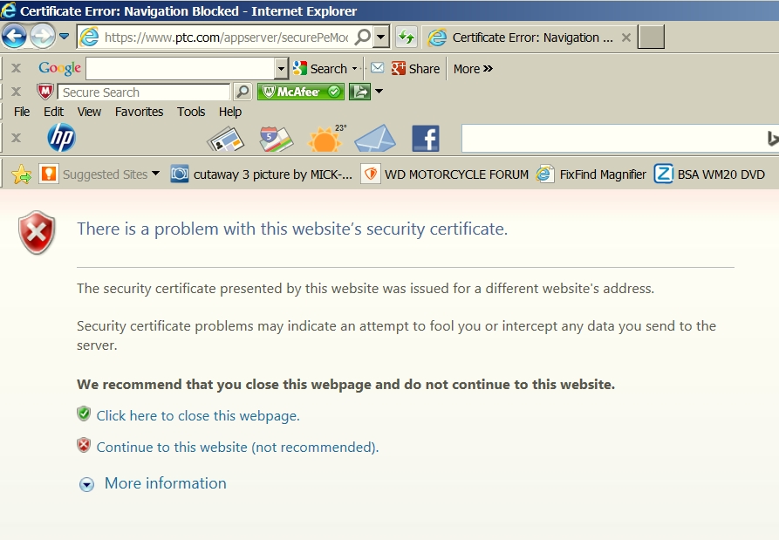Screen dimensions: 779x540
Task: Close the McAfee toolbar
Action: pos(16,92)
